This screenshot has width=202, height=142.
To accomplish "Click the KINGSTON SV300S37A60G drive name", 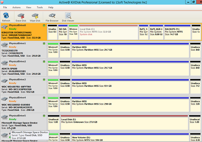I will (x=16, y=33).
